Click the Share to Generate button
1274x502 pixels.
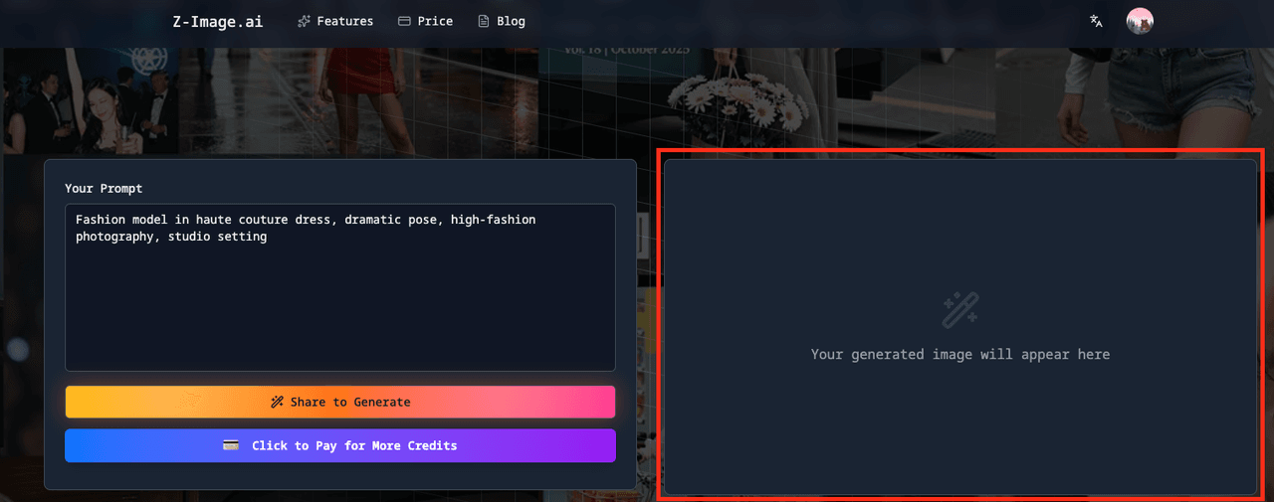click(340, 402)
